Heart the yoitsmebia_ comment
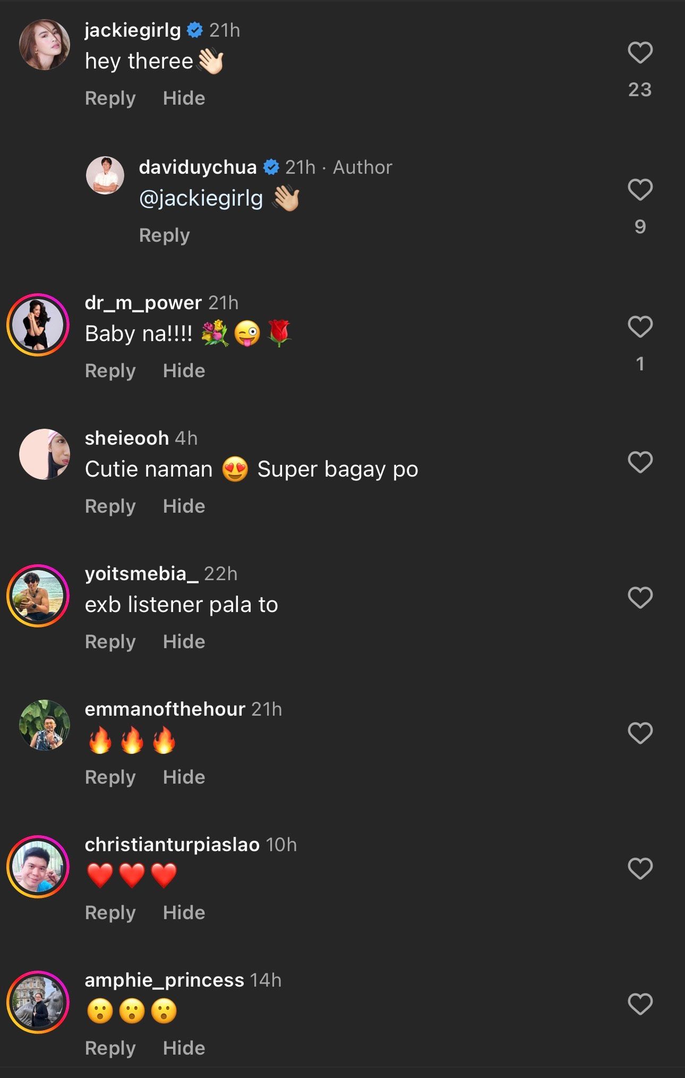Viewport: 685px width, 1078px height. click(640, 598)
